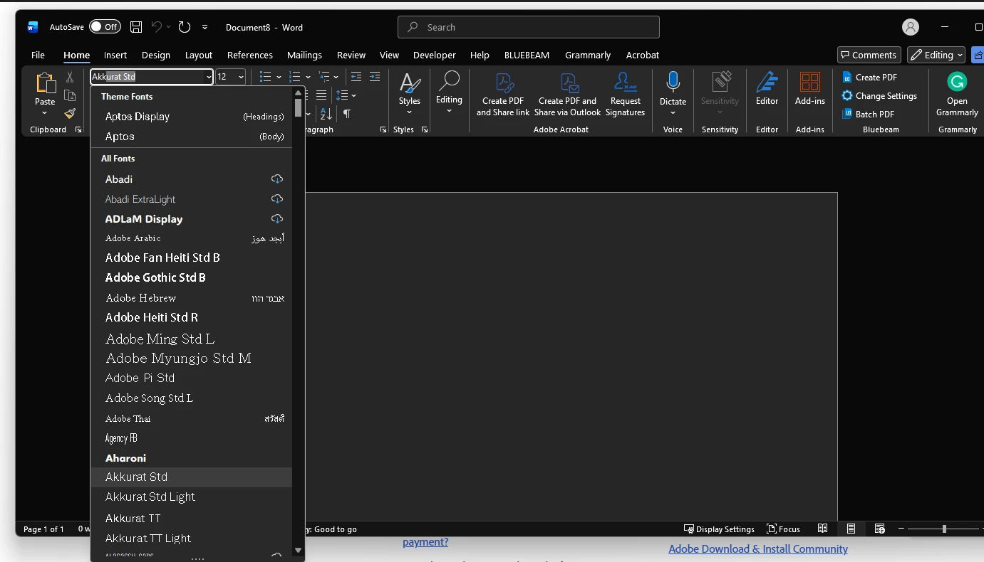Toggle the AutoSave switch
This screenshot has height=562, width=984.
pyautogui.click(x=105, y=27)
